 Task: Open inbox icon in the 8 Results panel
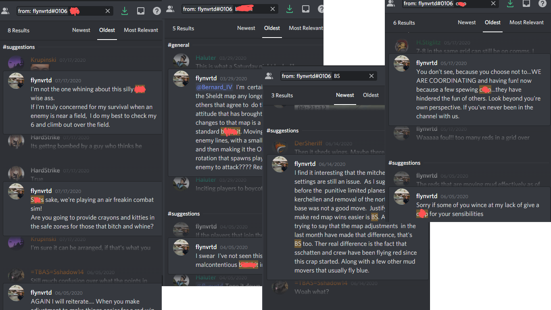pos(141,11)
